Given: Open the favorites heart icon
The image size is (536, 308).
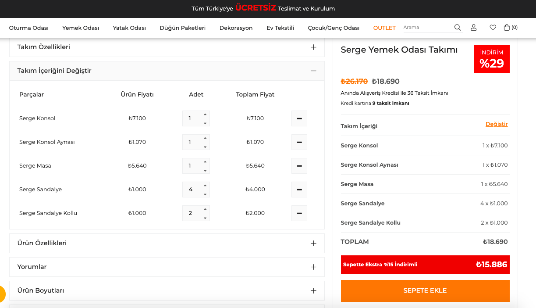Looking at the screenshot, I should click(493, 28).
